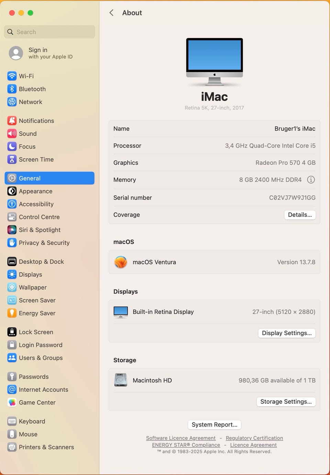Open Mouse settings in sidebar
The image size is (330, 475).
pyautogui.click(x=49, y=434)
